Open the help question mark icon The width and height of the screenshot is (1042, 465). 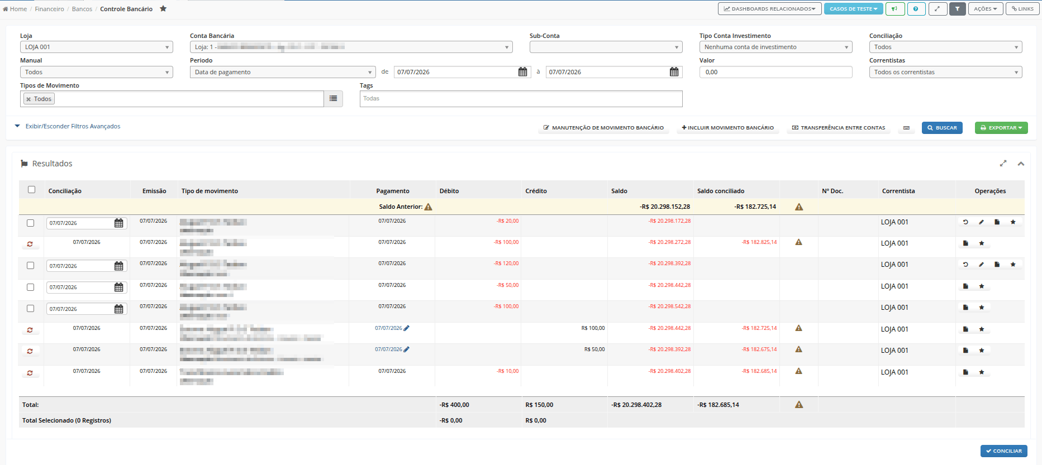click(916, 9)
